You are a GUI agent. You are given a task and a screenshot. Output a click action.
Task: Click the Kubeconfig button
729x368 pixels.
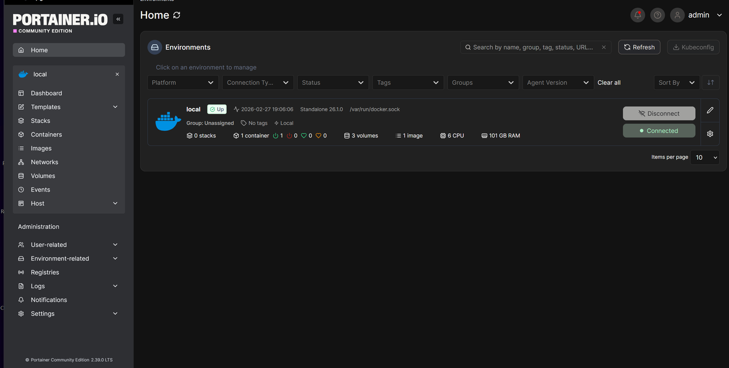[x=693, y=47]
